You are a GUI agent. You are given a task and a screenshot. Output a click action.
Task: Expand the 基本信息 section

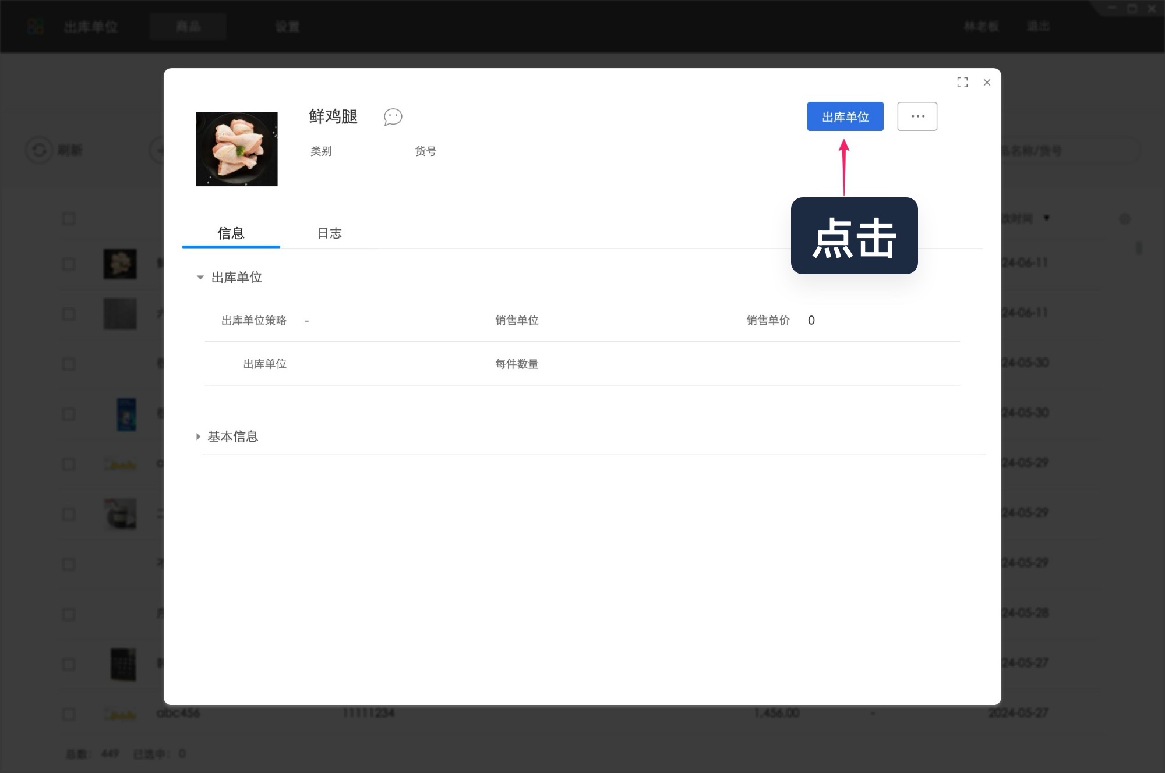[x=199, y=437]
